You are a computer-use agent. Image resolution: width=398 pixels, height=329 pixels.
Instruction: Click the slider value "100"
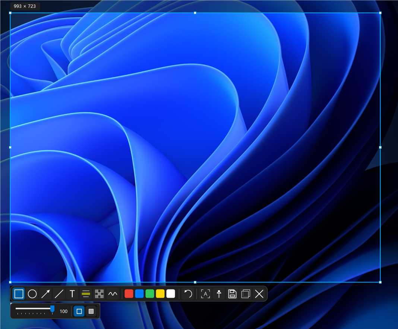click(x=63, y=311)
